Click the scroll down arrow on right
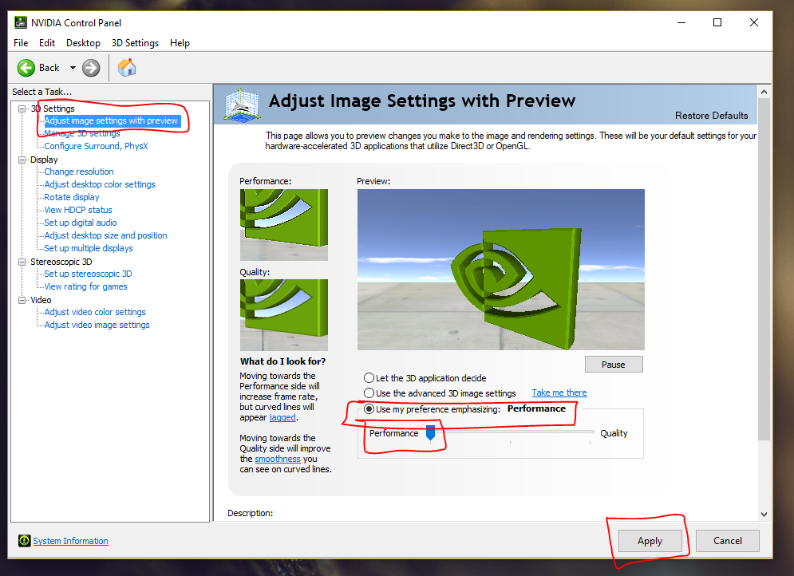The height and width of the screenshot is (576, 794). tap(764, 515)
